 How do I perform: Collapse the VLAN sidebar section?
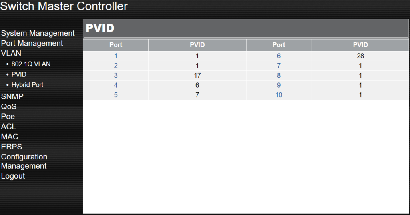pos(11,53)
